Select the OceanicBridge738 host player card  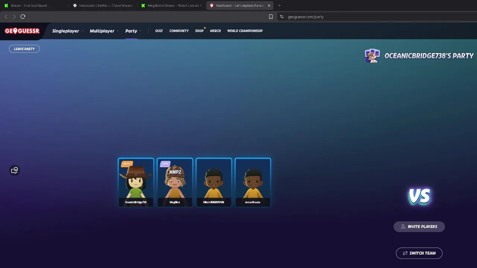(136, 182)
